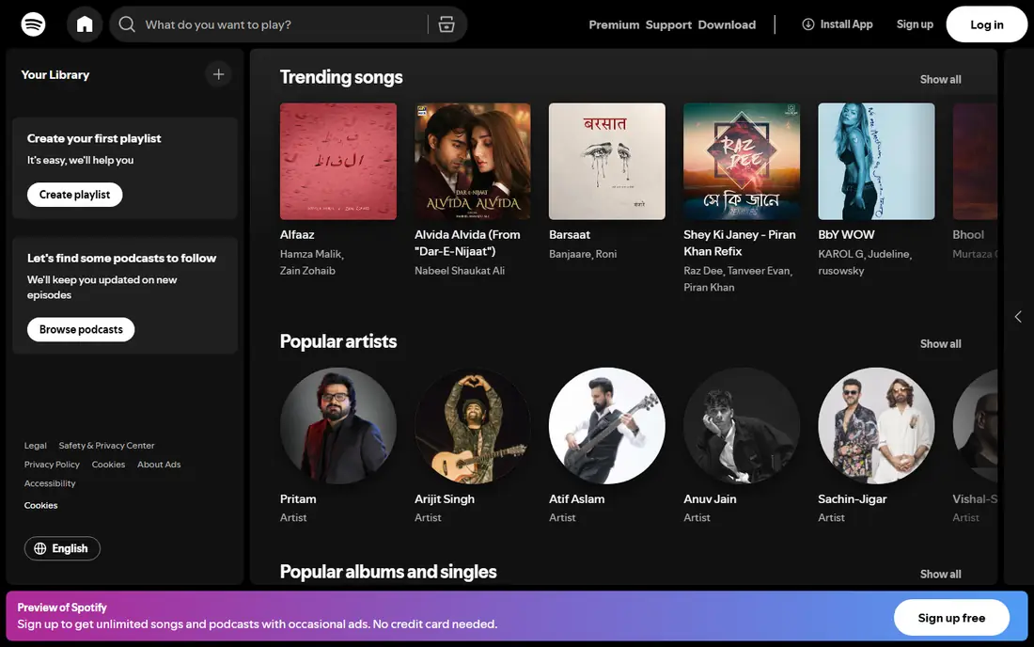
Task: Open Atif Aslam's artist photo
Action: point(606,425)
